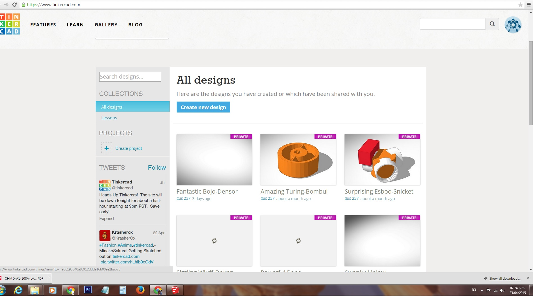
Task: Click the Tinkercad logo in header
Action: pyautogui.click(x=10, y=24)
